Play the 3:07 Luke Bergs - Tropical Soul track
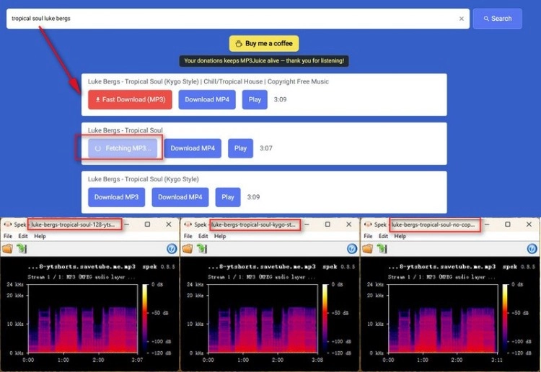 [x=240, y=148]
